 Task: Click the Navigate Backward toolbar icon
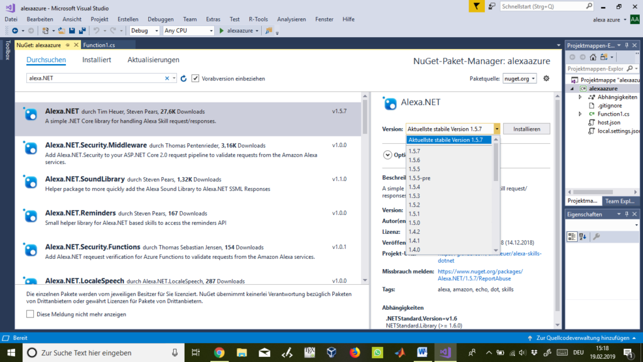click(x=15, y=31)
